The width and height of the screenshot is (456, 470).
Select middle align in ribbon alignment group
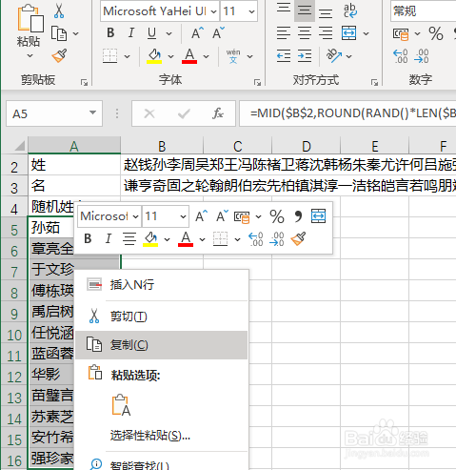click(305, 10)
